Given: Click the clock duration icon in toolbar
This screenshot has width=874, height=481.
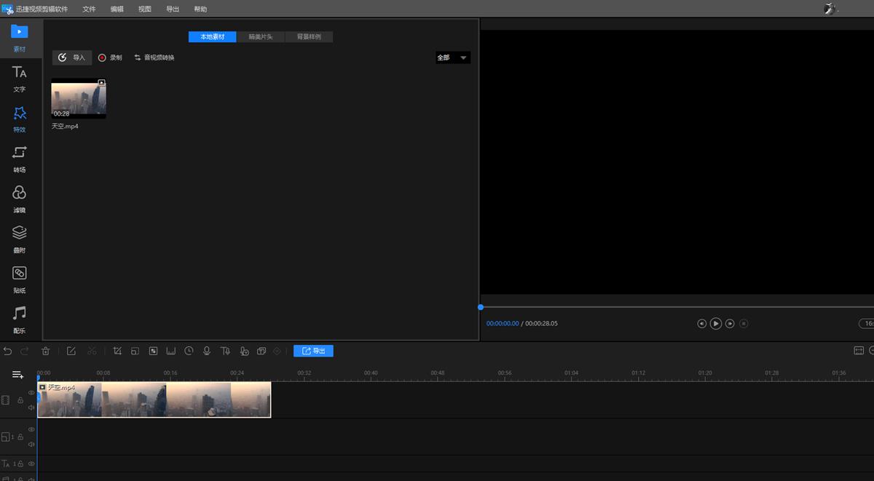Looking at the screenshot, I should (x=189, y=351).
